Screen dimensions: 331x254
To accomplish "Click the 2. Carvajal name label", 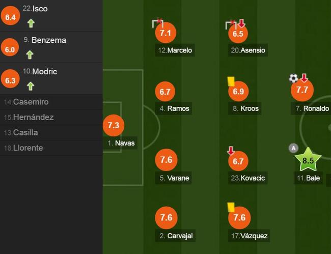I will coord(175,236).
